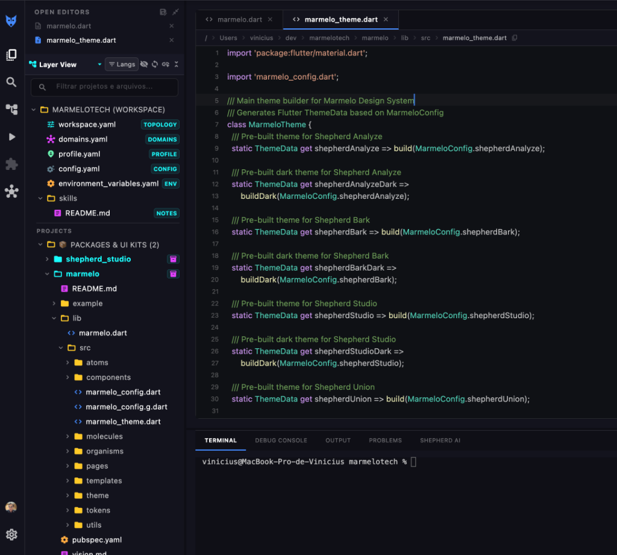The image size is (617, 555).
Task: Click the Langs filter button
Action: pos(122,64)
